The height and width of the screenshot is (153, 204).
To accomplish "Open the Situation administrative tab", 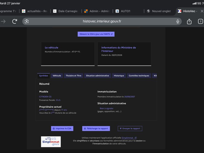I will pos(97,75).
